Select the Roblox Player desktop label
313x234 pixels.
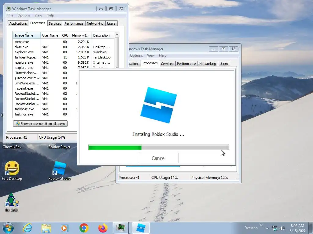(60, 147)
